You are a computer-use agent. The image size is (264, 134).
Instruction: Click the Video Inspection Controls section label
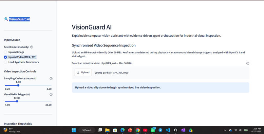[x=20, y=71]
